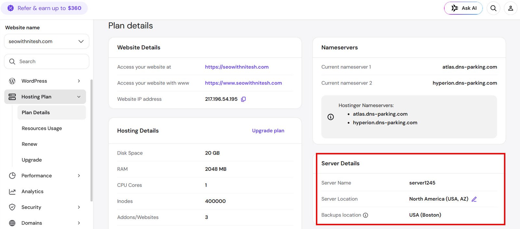Screen dimensions: 520x229
Task: Select Plan Details in sidebar
Action: 52,113
